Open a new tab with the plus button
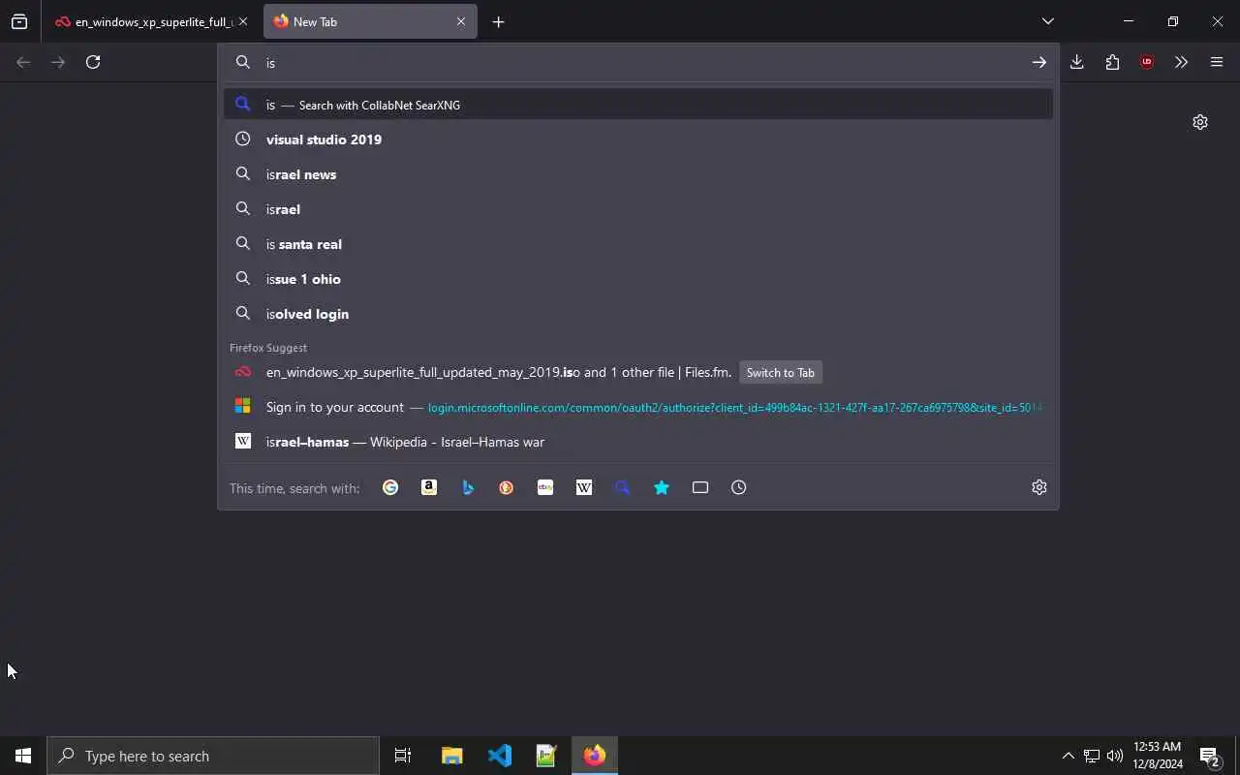 (x=498, y=21)
